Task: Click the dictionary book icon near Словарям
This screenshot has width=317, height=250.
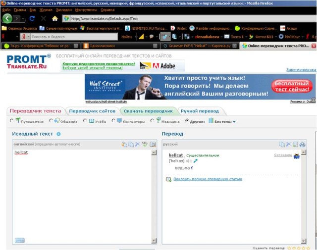Action: click(x=296, y=156)
